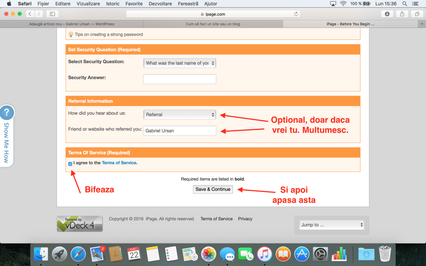Open the Editare menu
Image resolution: width=426 pixels, height=266 pixels.
tap(63, 3)
